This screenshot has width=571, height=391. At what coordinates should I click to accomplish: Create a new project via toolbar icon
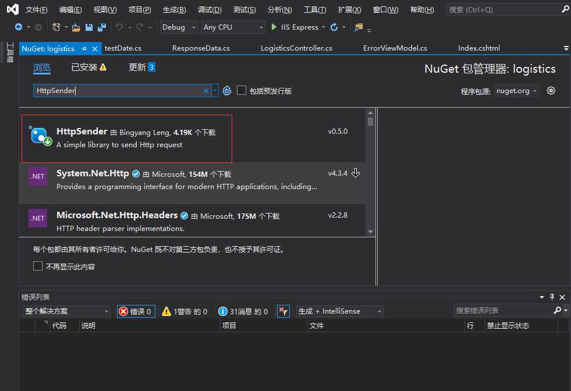click(56, 27)
